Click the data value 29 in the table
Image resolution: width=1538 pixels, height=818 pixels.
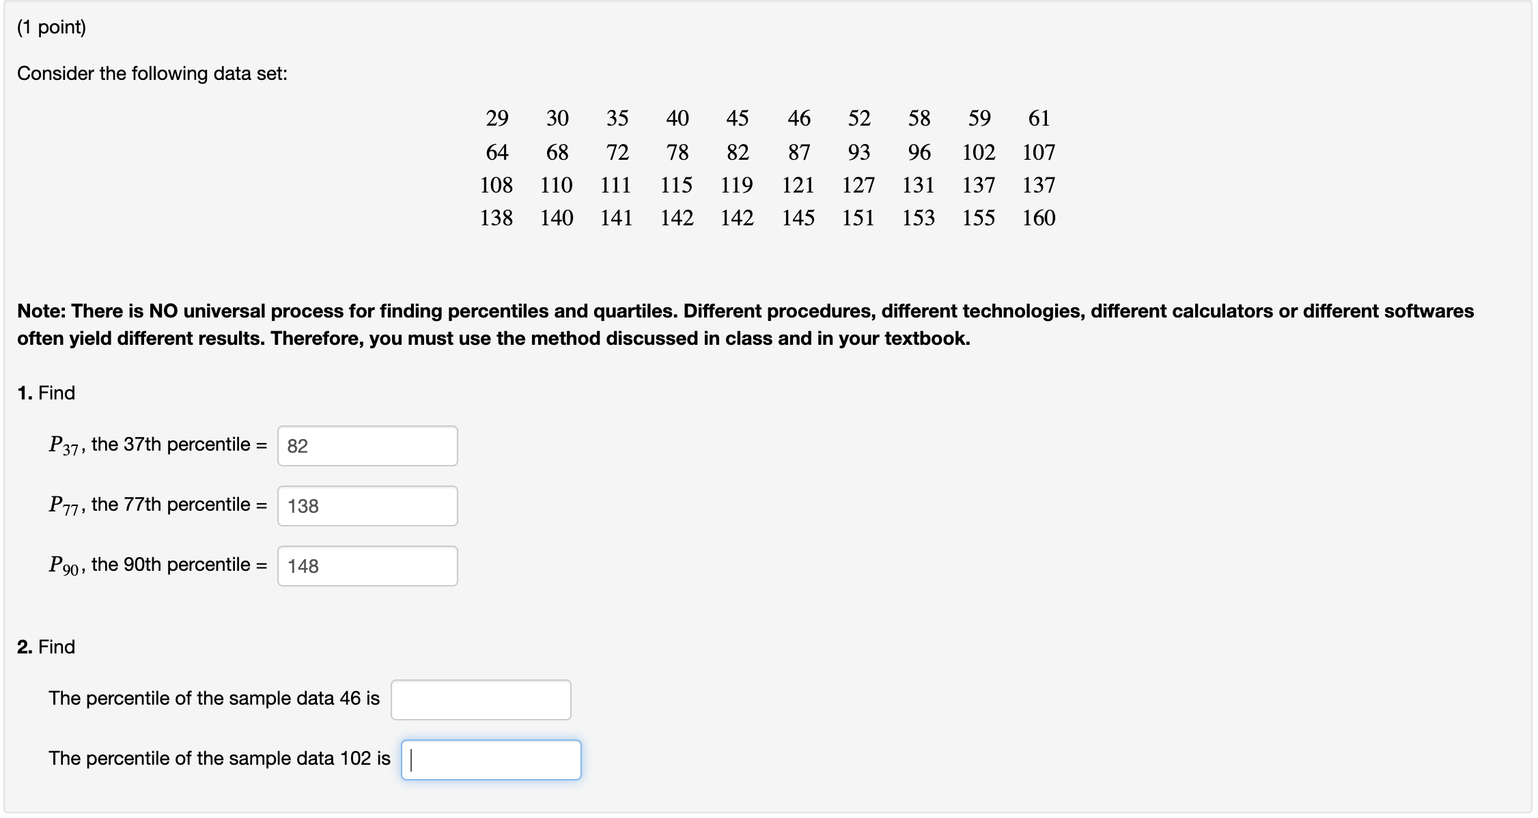(497, 117)
